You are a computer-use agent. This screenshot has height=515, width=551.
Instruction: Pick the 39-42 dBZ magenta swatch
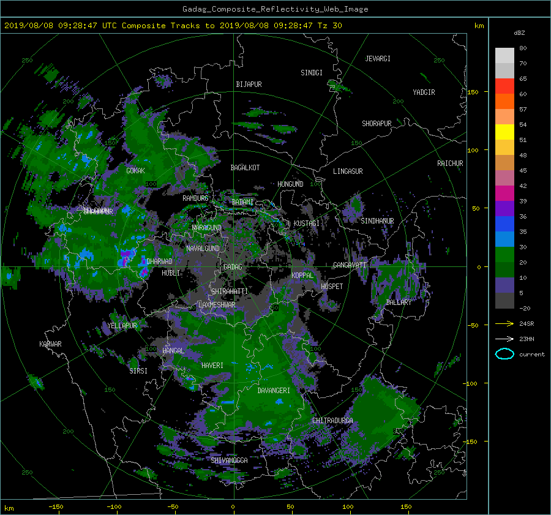504,194
